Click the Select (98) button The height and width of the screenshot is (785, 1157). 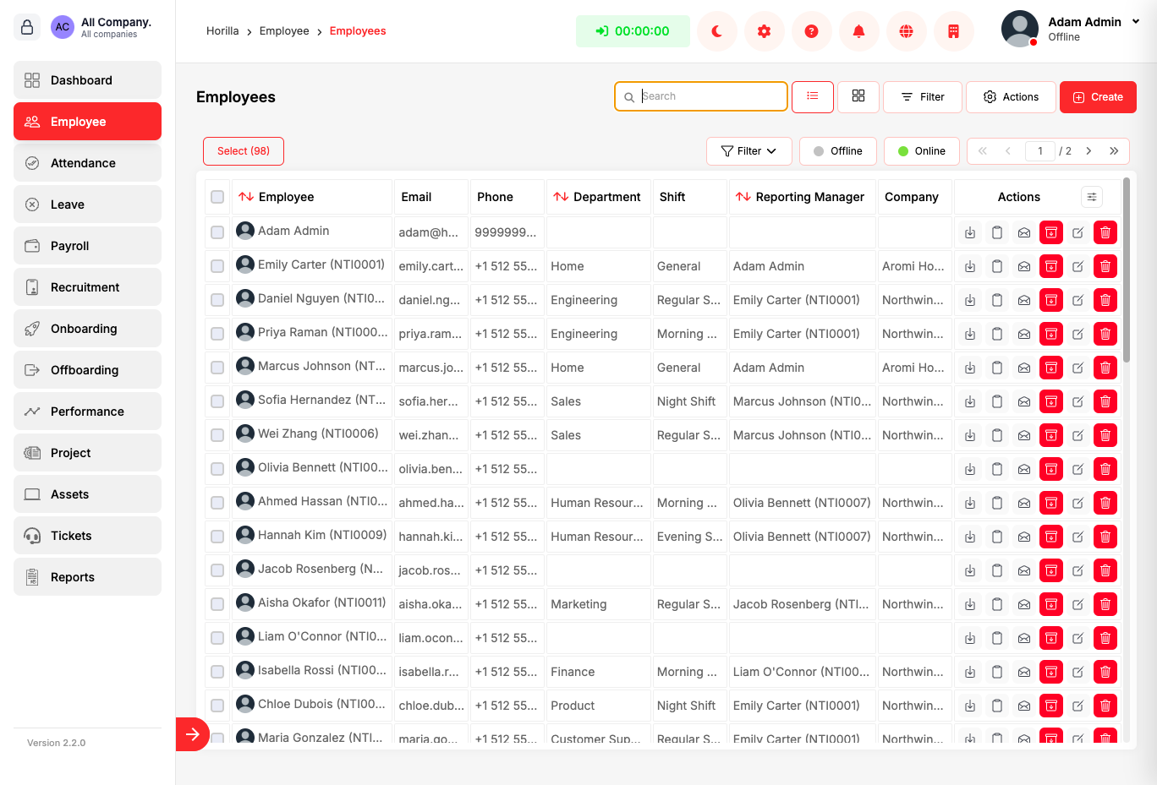[x=244, y=151]
